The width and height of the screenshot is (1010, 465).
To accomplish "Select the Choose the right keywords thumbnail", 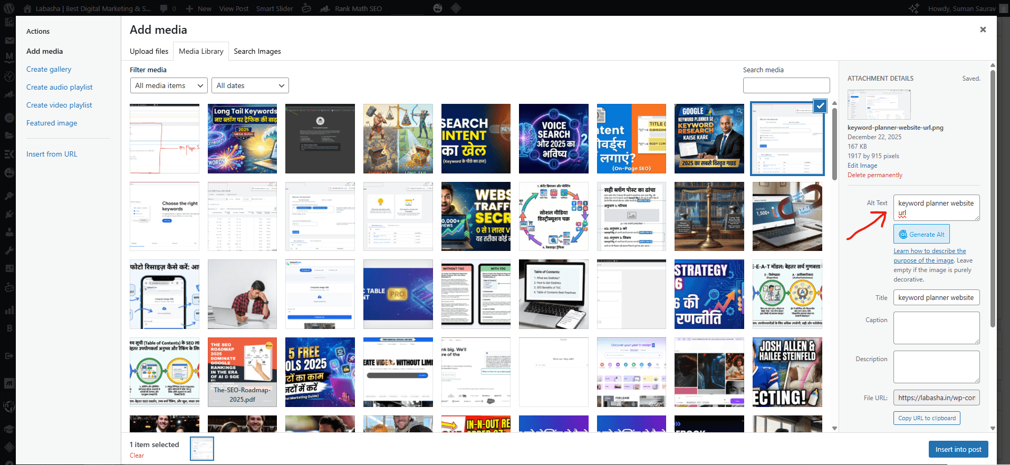I will coord(165,217).
